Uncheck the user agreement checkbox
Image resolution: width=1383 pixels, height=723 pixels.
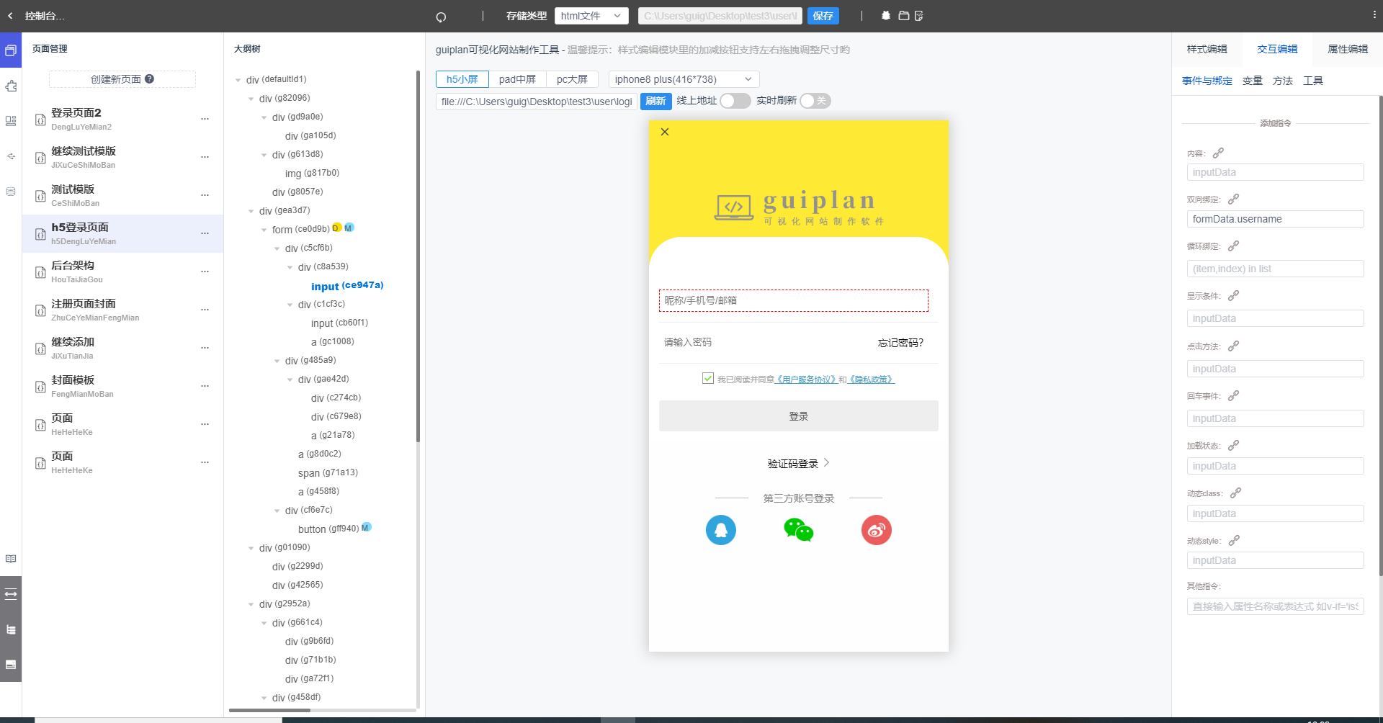708,379
